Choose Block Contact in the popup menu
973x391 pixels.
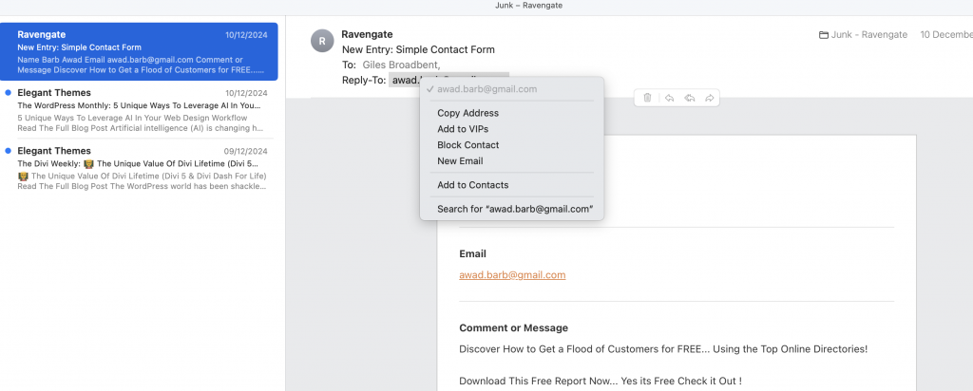tap(467, 145)
